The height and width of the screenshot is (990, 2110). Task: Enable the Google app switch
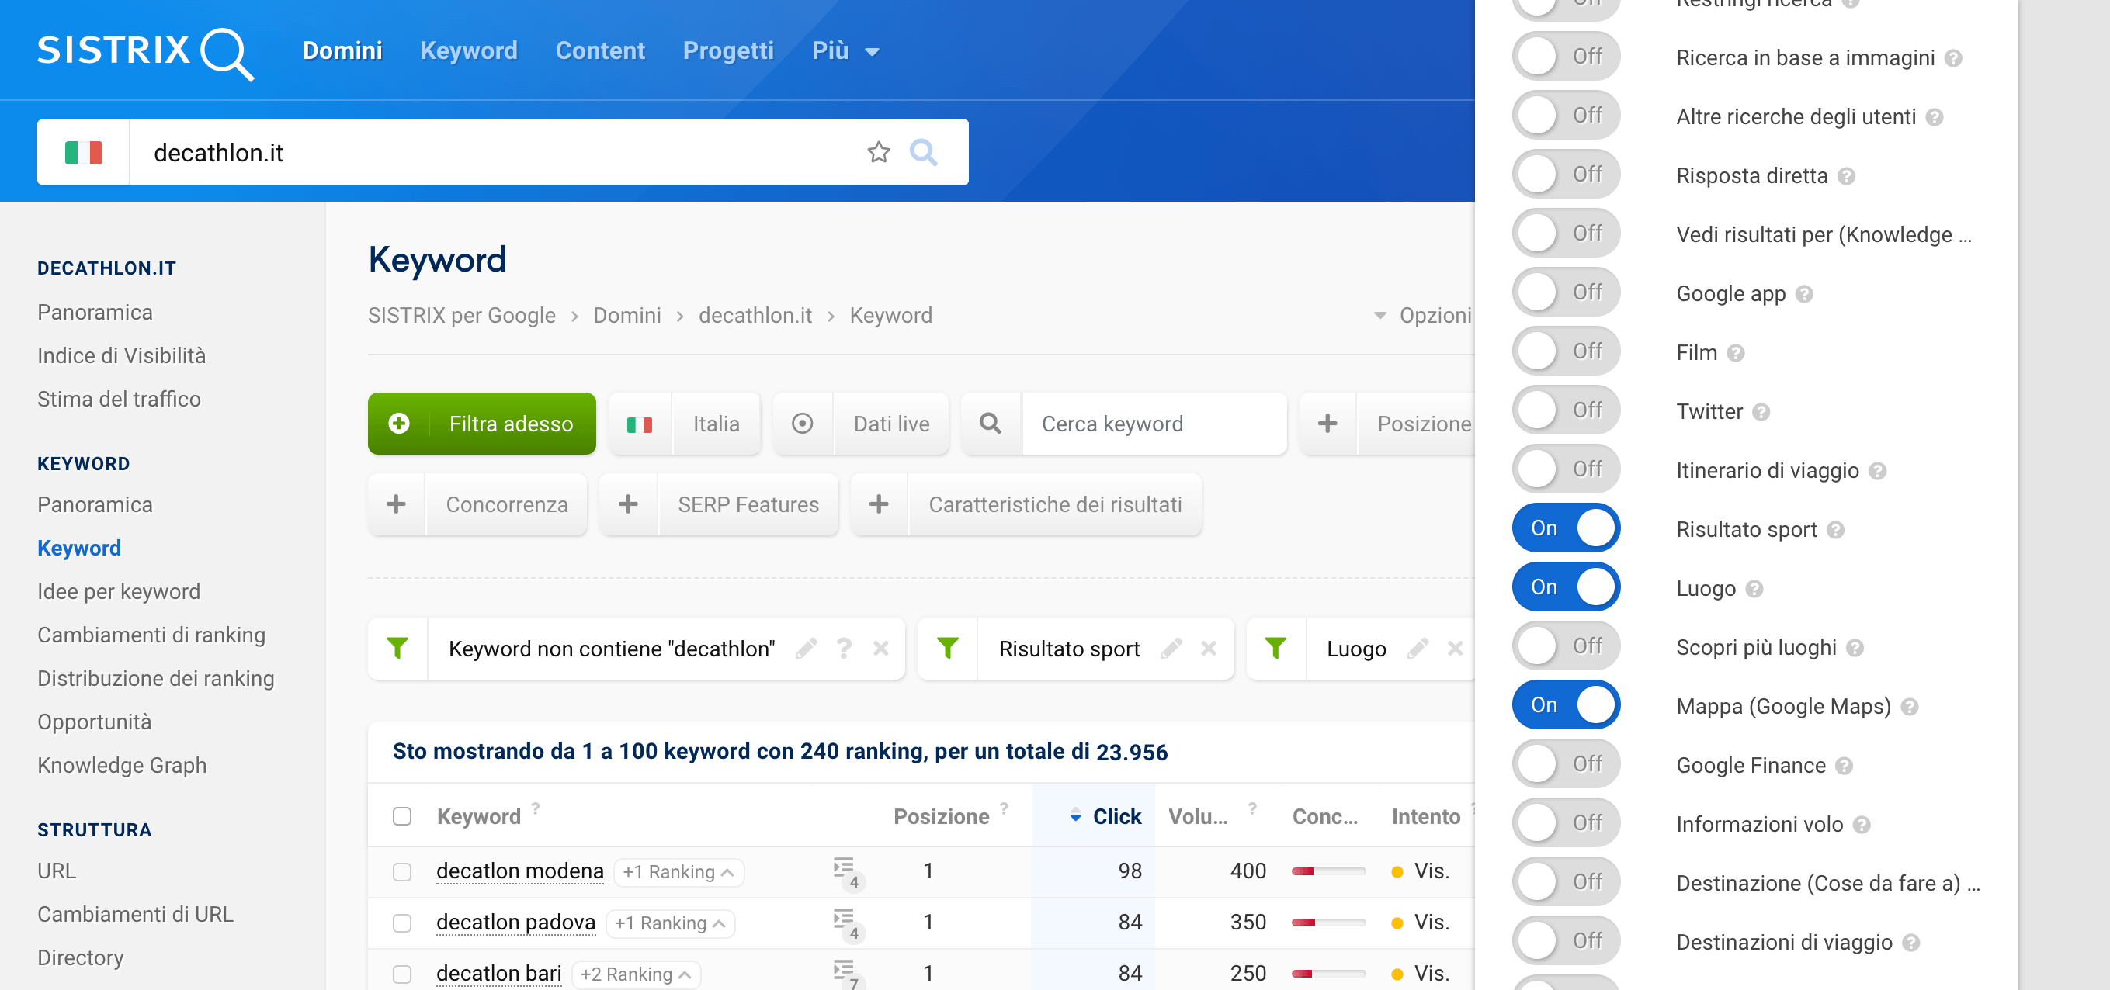[1565, 292]
